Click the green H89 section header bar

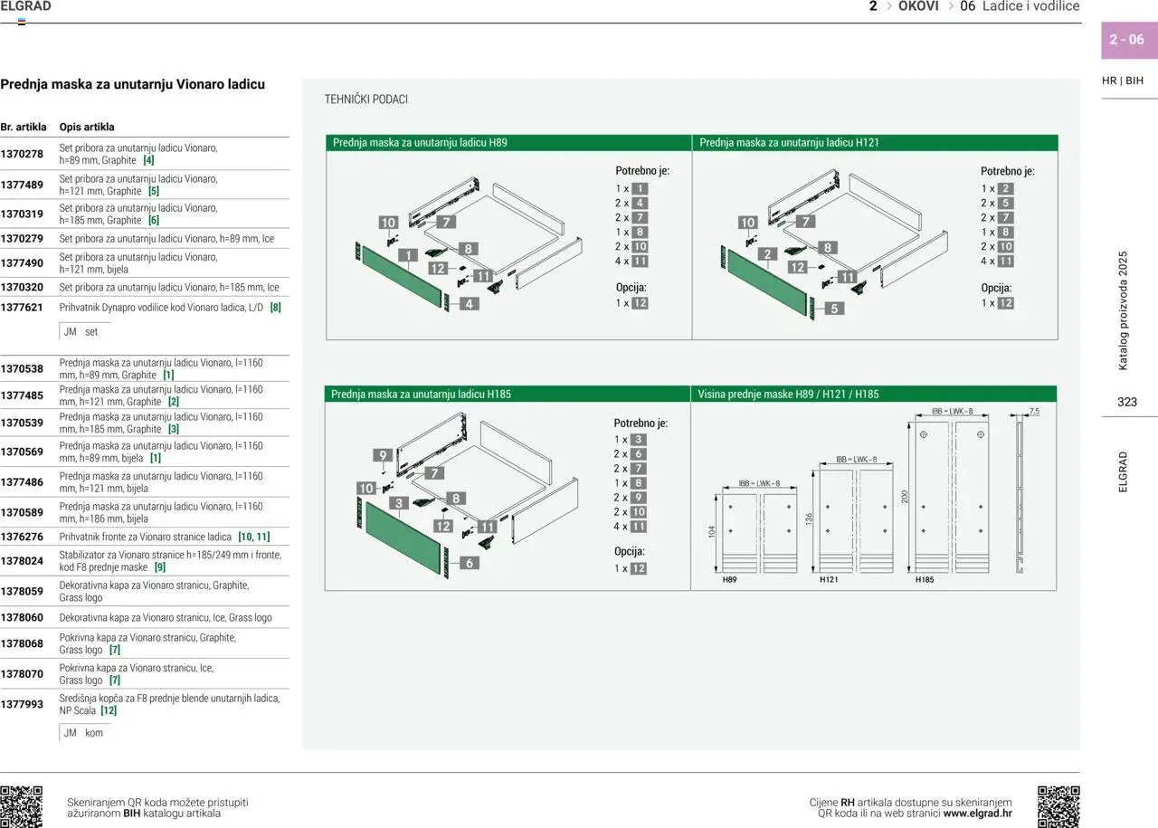pyautogui.click(x=508, y=143)
